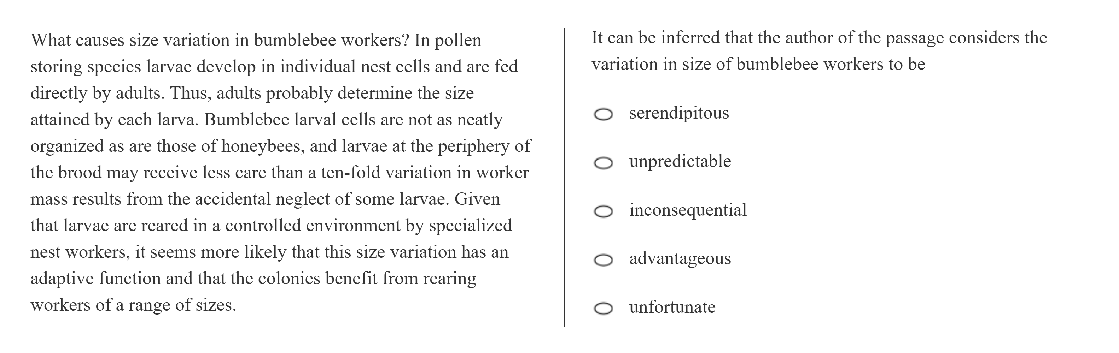
Task: Click 'variation in size of bumblebee workers' in the question
Action: pos(737,65)
